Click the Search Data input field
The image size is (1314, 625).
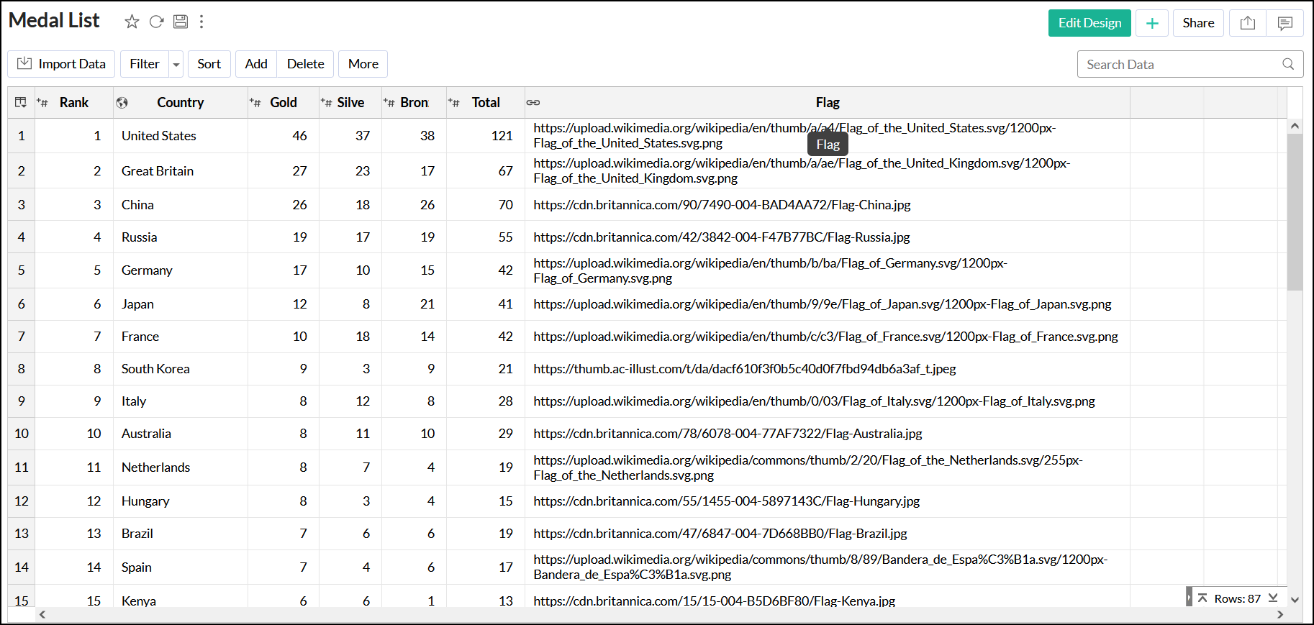coord(1180,64)
